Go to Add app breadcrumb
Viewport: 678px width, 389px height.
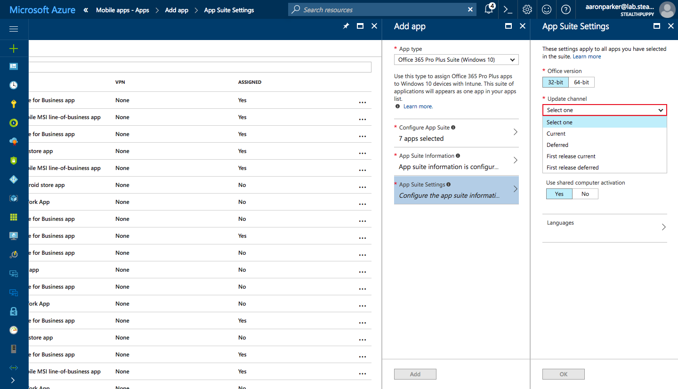(177, 10)
